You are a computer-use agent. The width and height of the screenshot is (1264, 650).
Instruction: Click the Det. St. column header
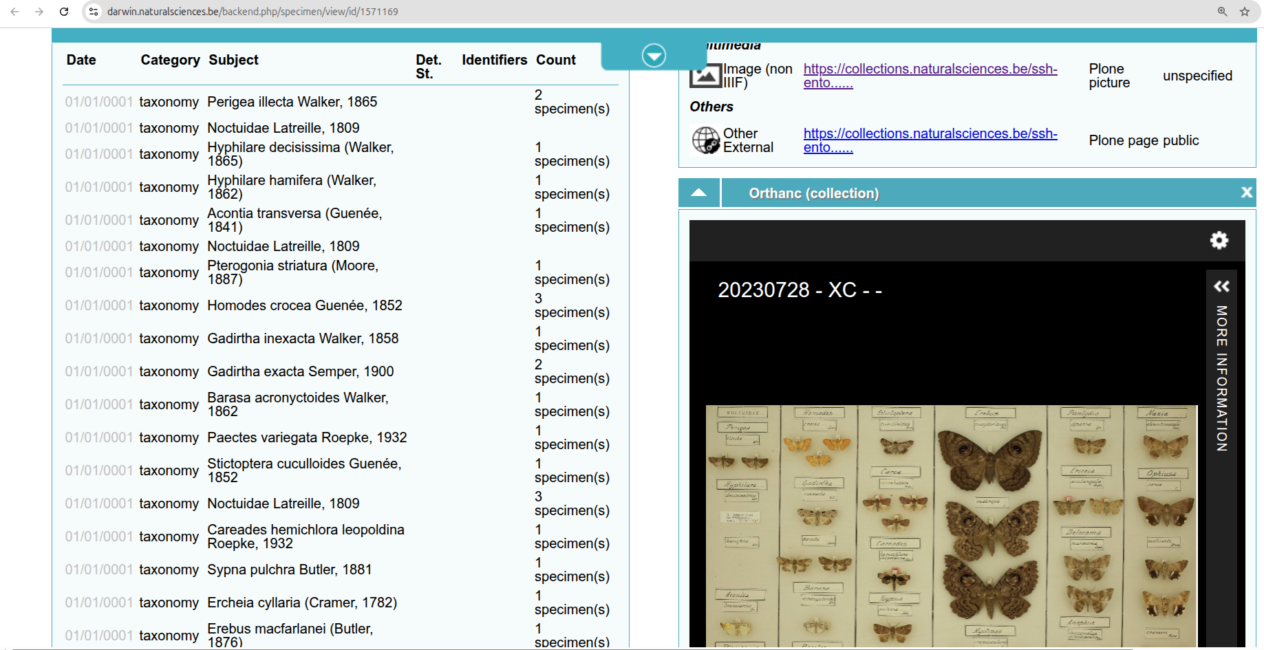pyautogui.click(x=428, y=67)
